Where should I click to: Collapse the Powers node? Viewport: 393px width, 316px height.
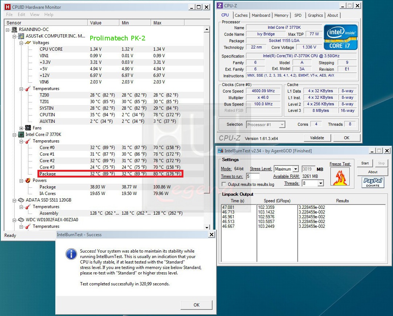[x=21, y=181]
